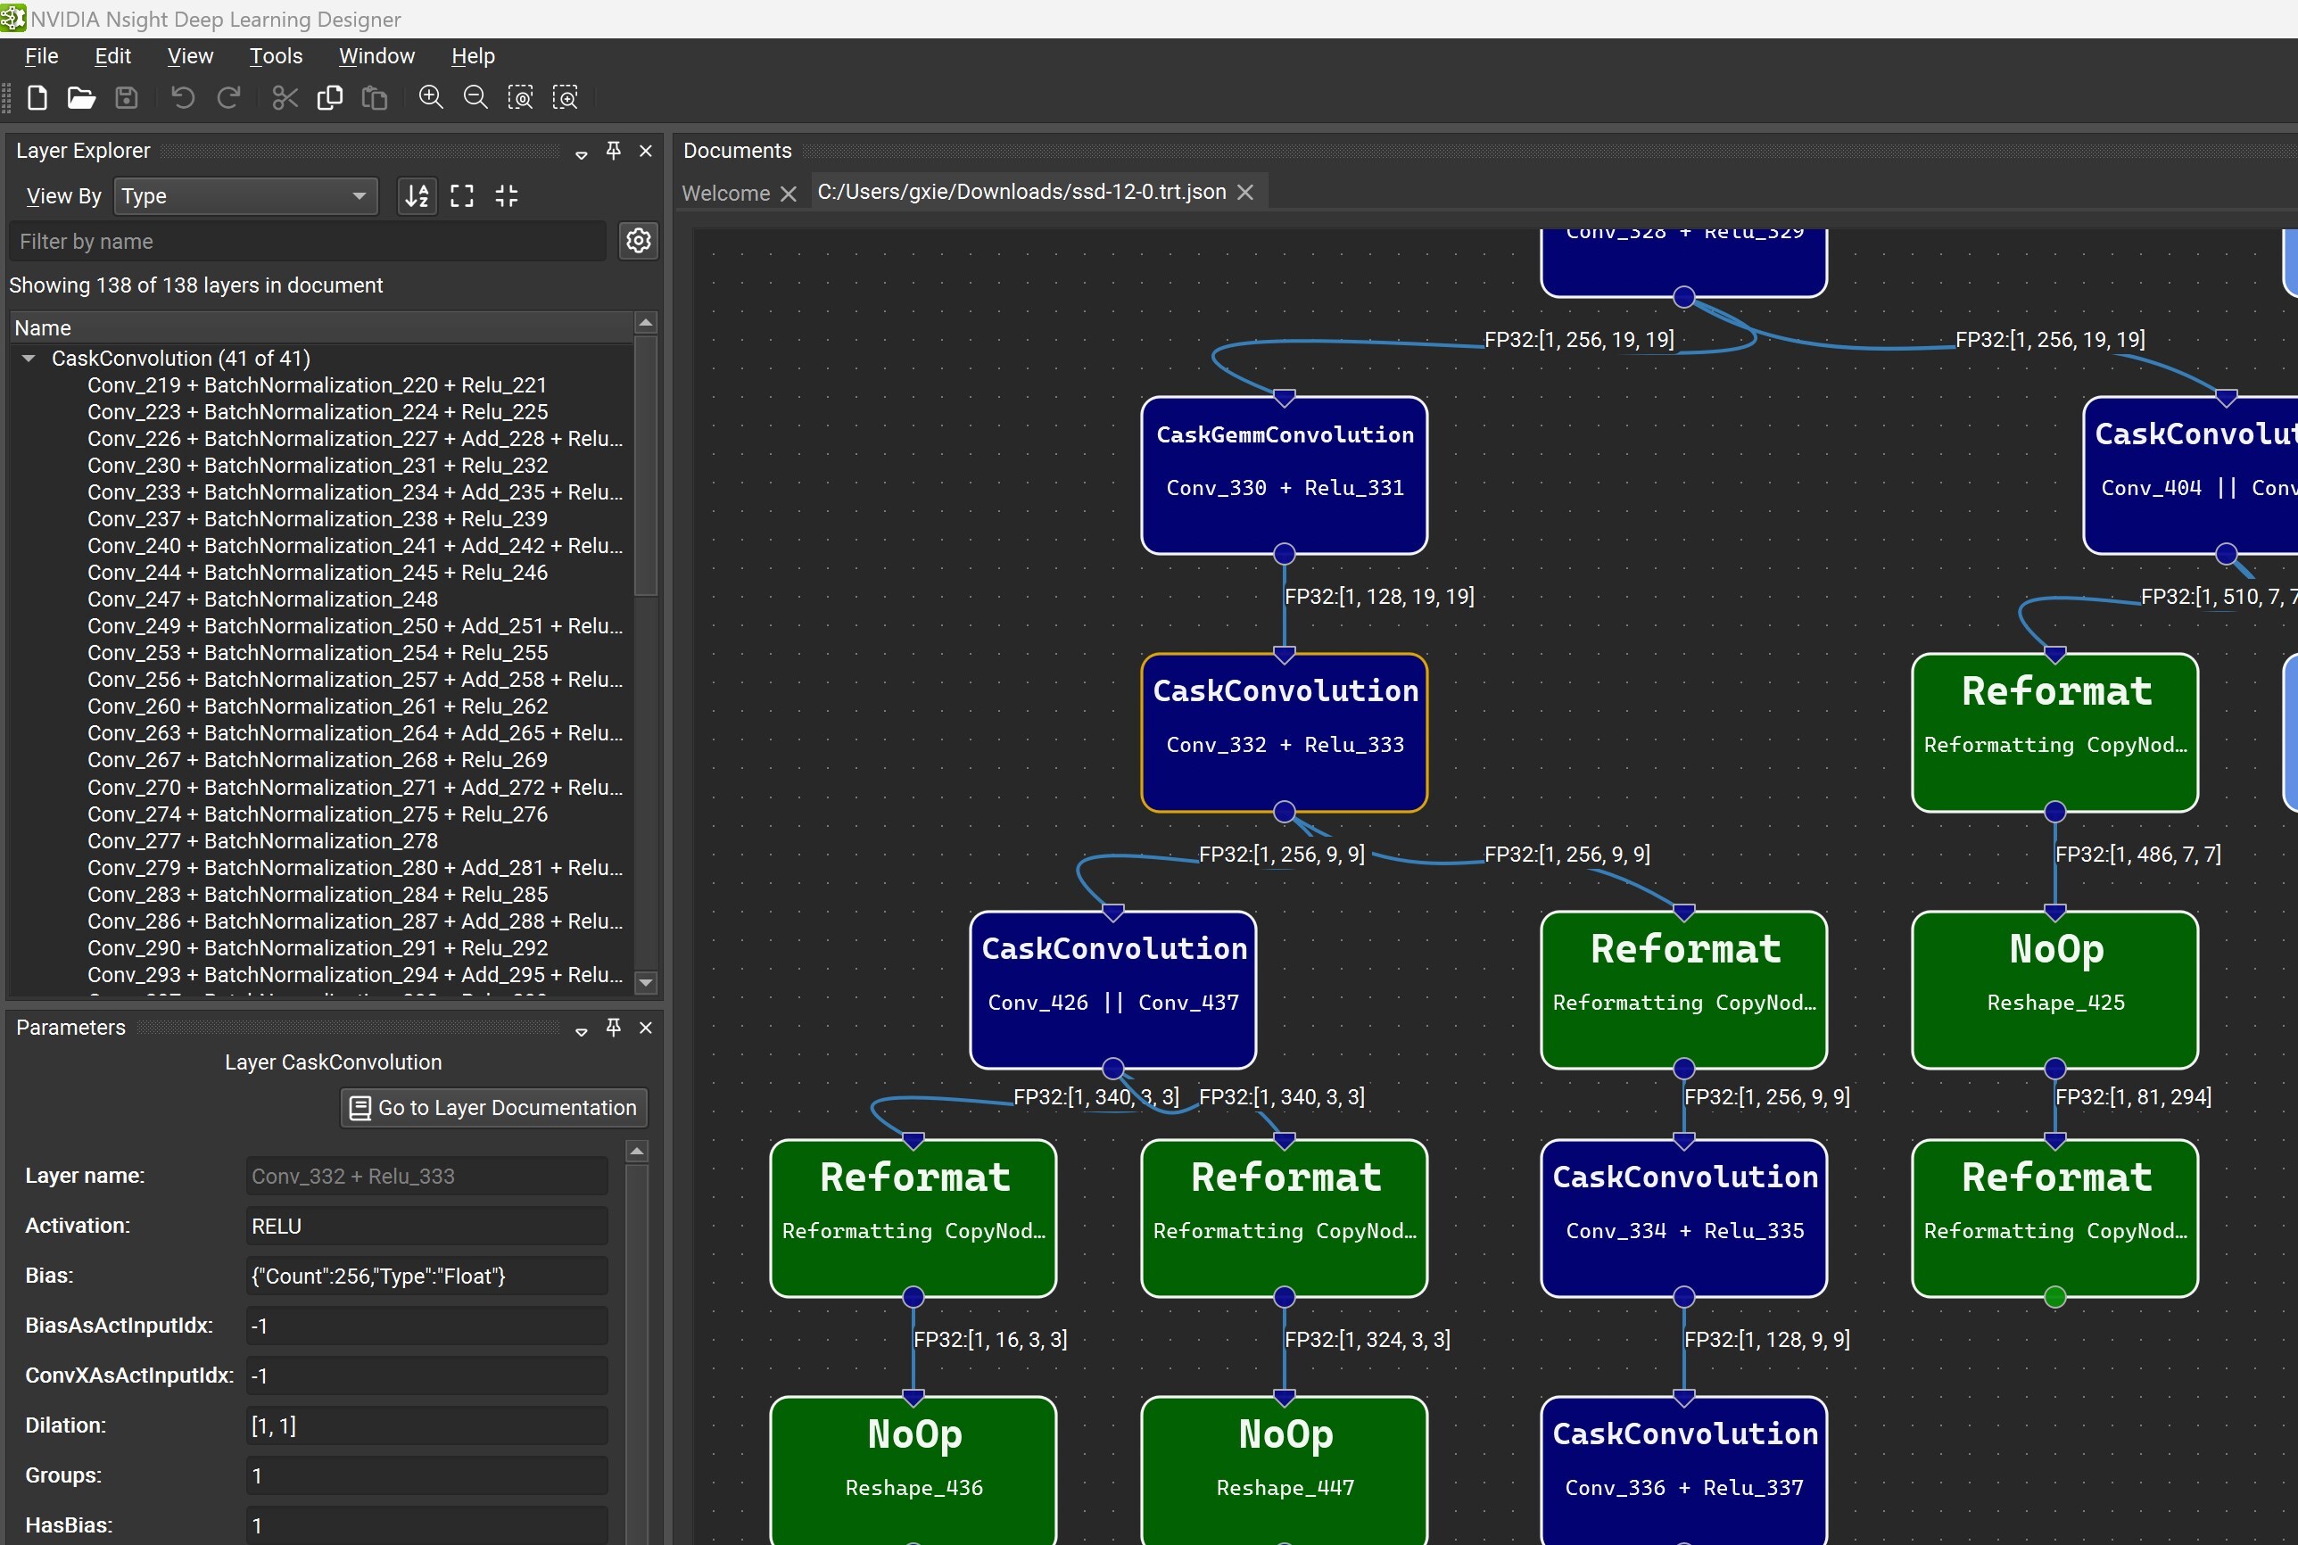Click the New Document toolbar icon

tap(37, 97)
